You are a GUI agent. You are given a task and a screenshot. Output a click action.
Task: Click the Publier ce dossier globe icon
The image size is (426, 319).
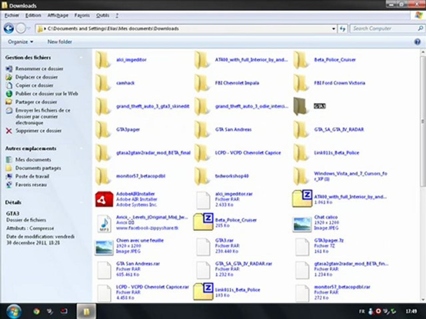point(9,94)
